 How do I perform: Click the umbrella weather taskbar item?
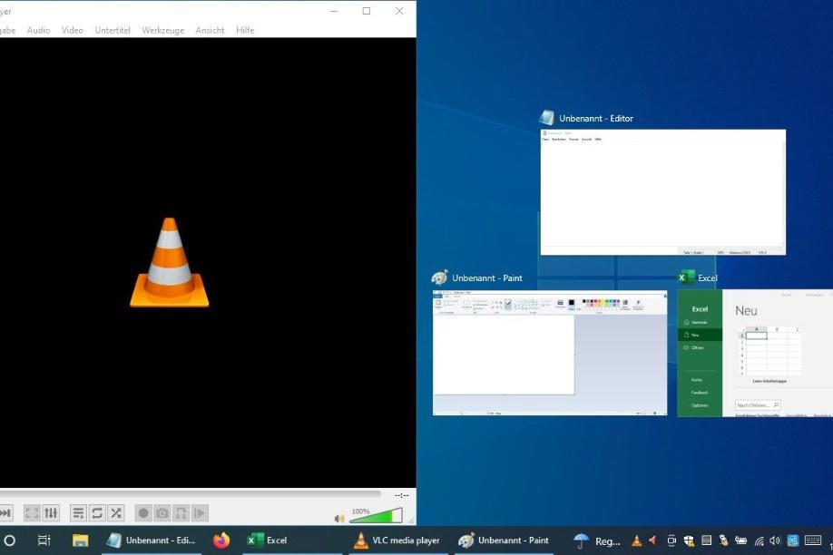coord(597,540)
